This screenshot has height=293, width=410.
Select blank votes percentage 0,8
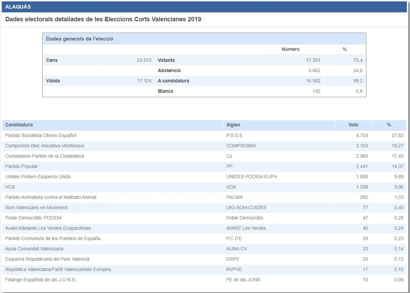click(359, 91)
